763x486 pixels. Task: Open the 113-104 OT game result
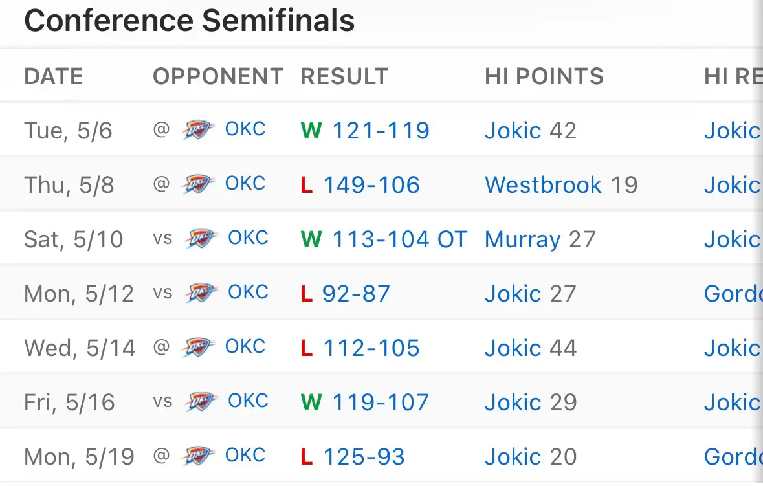point(399,239)
